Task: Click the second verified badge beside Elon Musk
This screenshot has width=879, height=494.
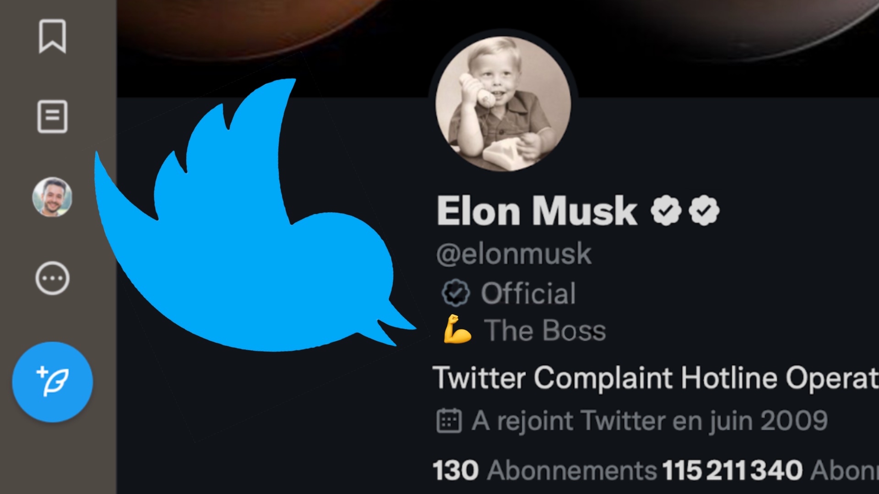Action: tap(704, 210)
